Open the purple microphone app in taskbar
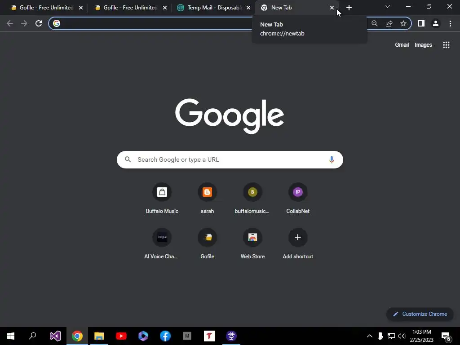460x345 pixels. pos(231,336)
